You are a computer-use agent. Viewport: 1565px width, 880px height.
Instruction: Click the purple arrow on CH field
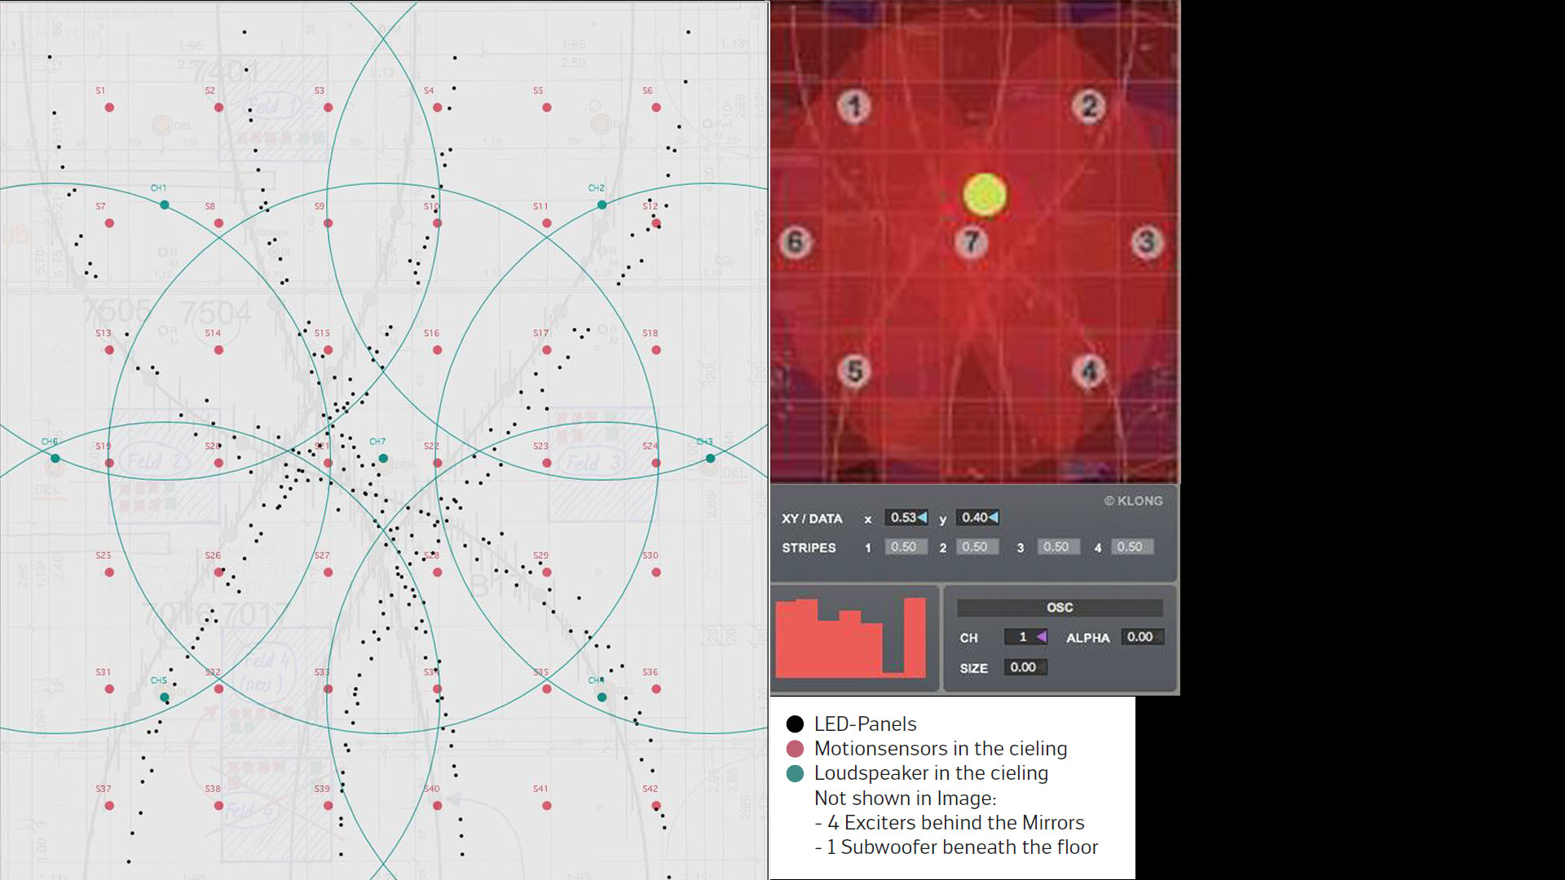1041,637
